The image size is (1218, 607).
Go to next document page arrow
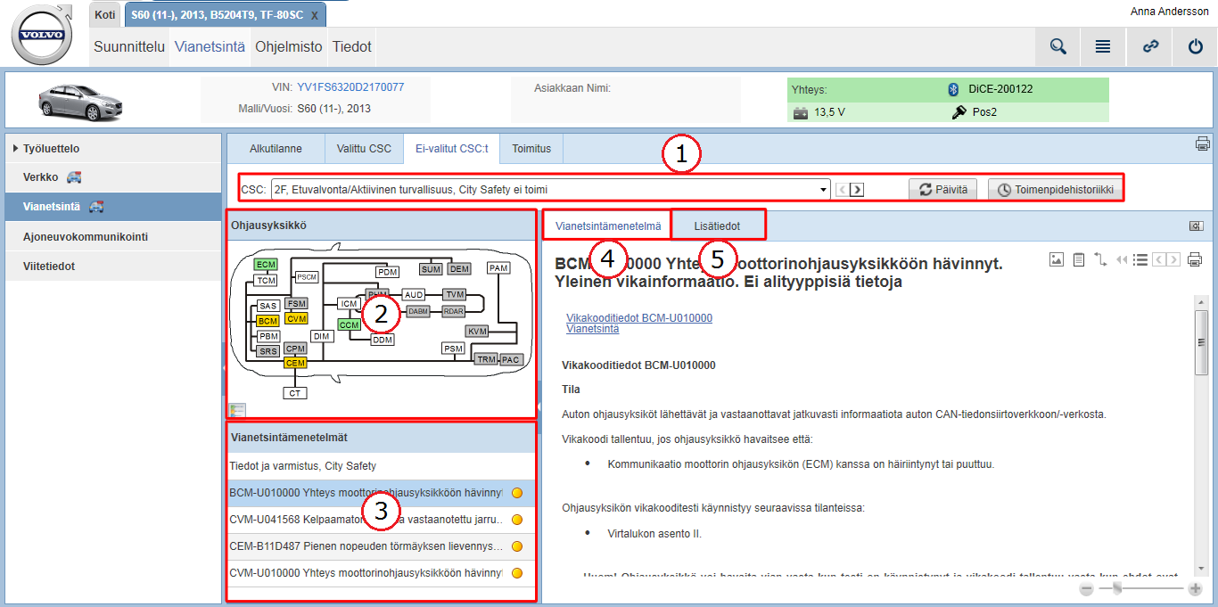(1173, 260)
